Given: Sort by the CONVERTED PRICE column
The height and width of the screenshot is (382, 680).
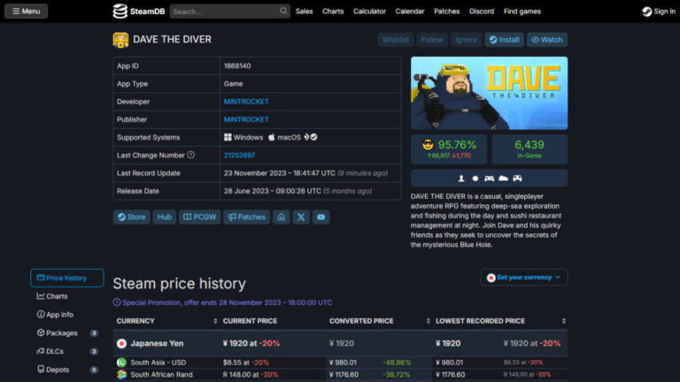Looking at the screenshot, I should [379, 321].
